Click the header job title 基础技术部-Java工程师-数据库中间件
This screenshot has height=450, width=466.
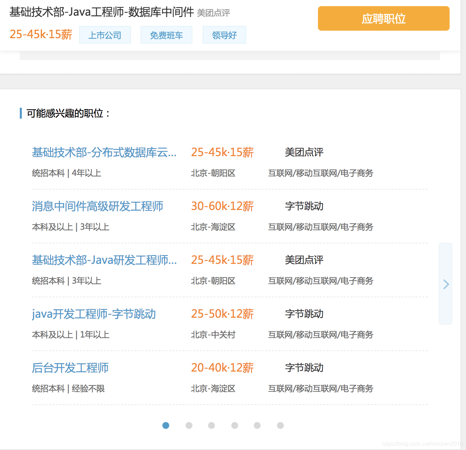coord(102,12)
